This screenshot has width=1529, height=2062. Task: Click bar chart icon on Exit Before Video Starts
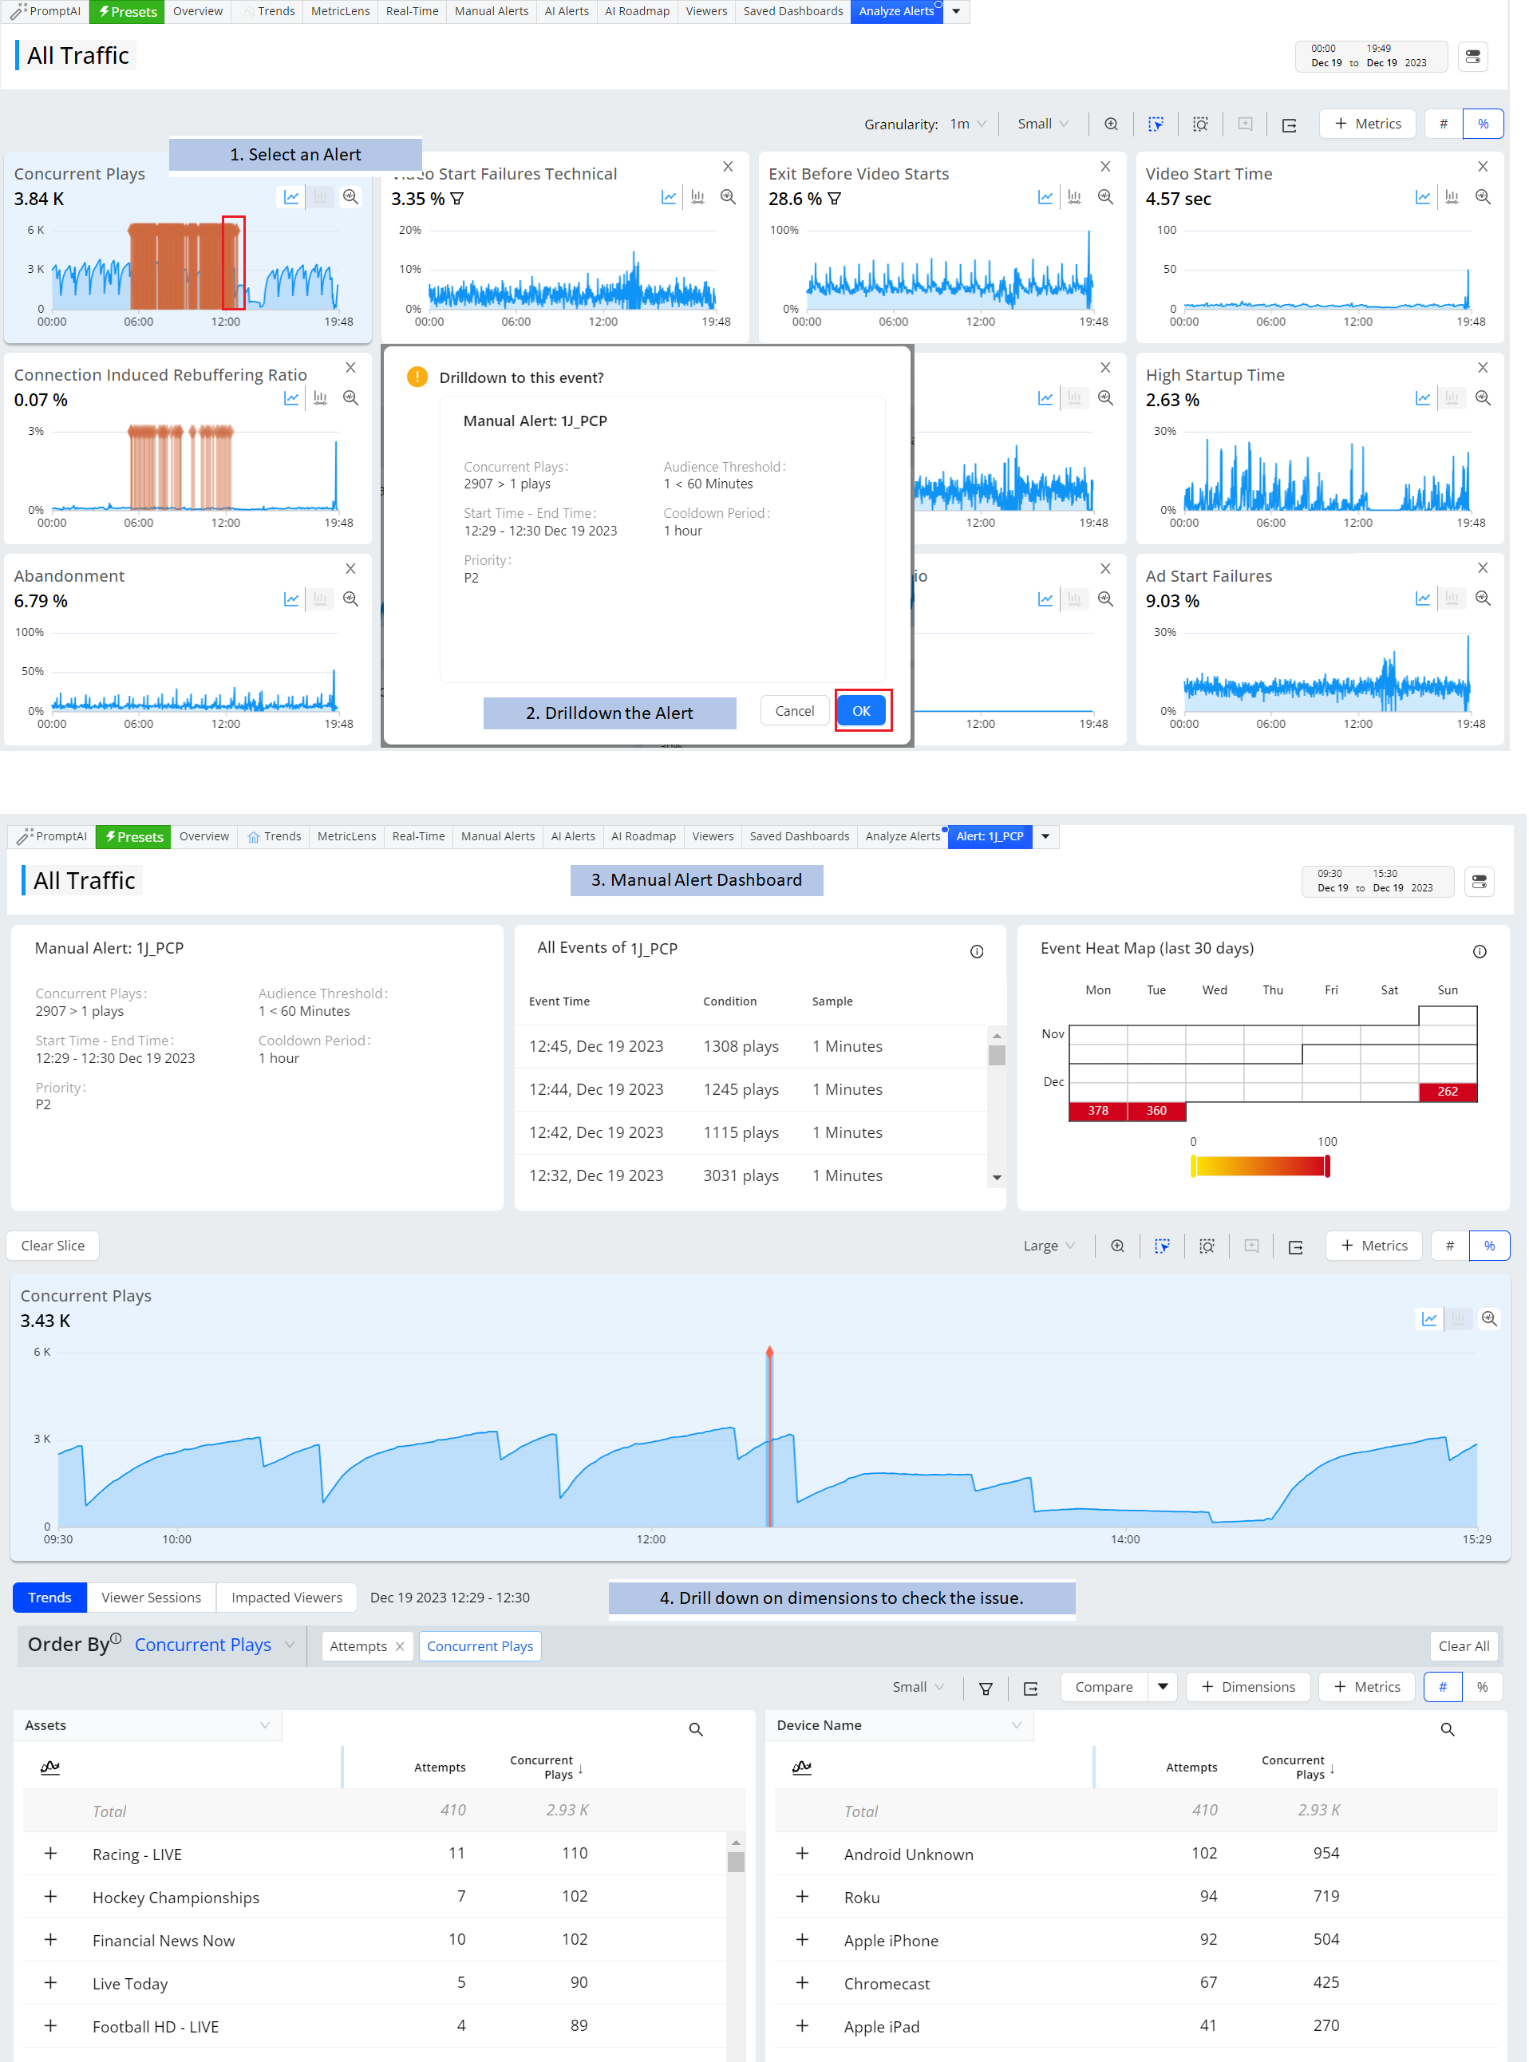[1073, 197]
